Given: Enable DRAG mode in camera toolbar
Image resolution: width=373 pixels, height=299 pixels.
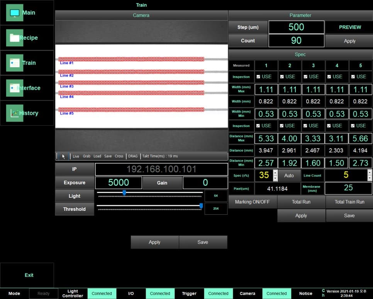Looking at the screenshot, I should pos(133,156).
